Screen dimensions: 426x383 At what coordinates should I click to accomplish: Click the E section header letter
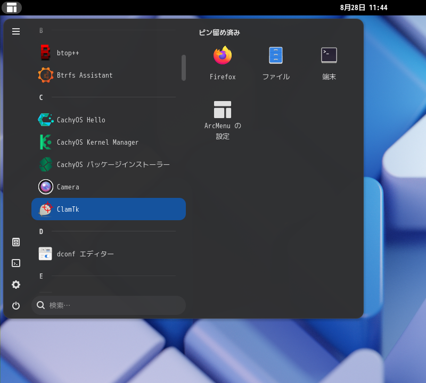tap(41, 276)
